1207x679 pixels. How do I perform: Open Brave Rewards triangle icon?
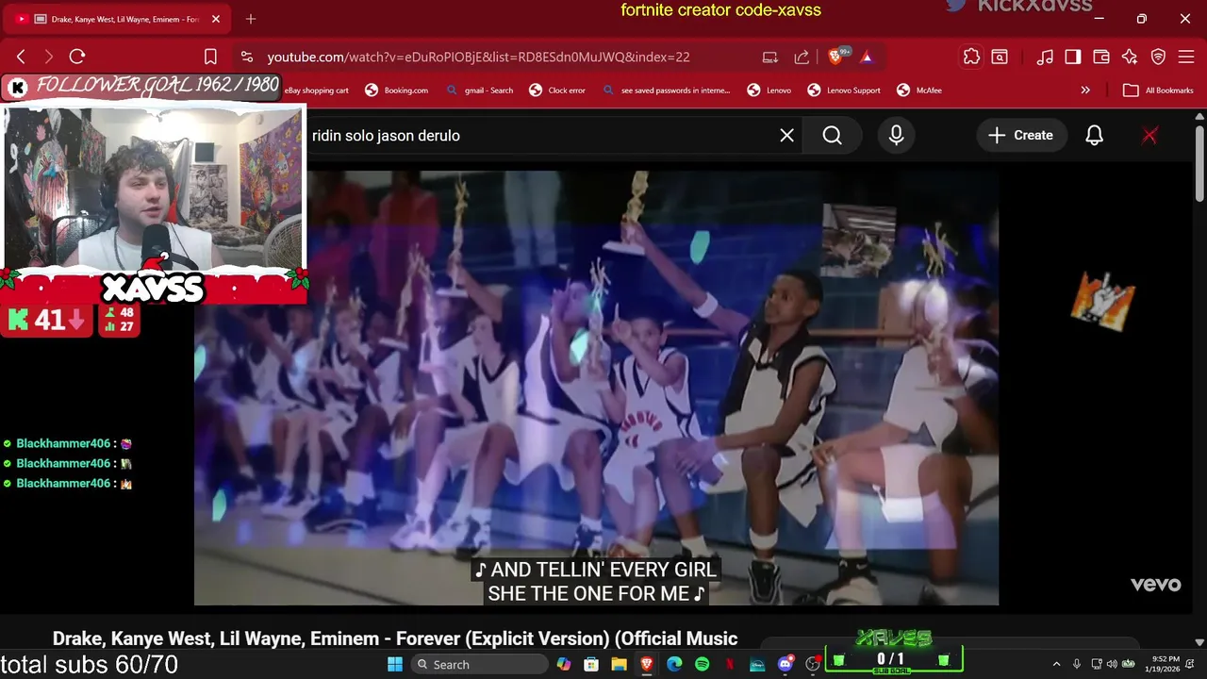[867, 57]
